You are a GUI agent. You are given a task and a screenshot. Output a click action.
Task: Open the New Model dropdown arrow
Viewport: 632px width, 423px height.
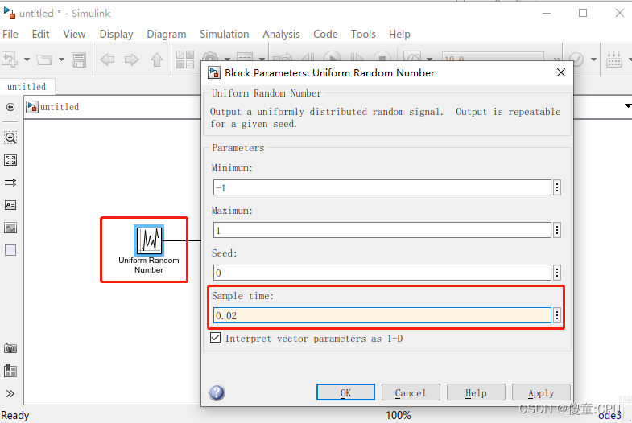pyautogui.click(x=27, y=60)
